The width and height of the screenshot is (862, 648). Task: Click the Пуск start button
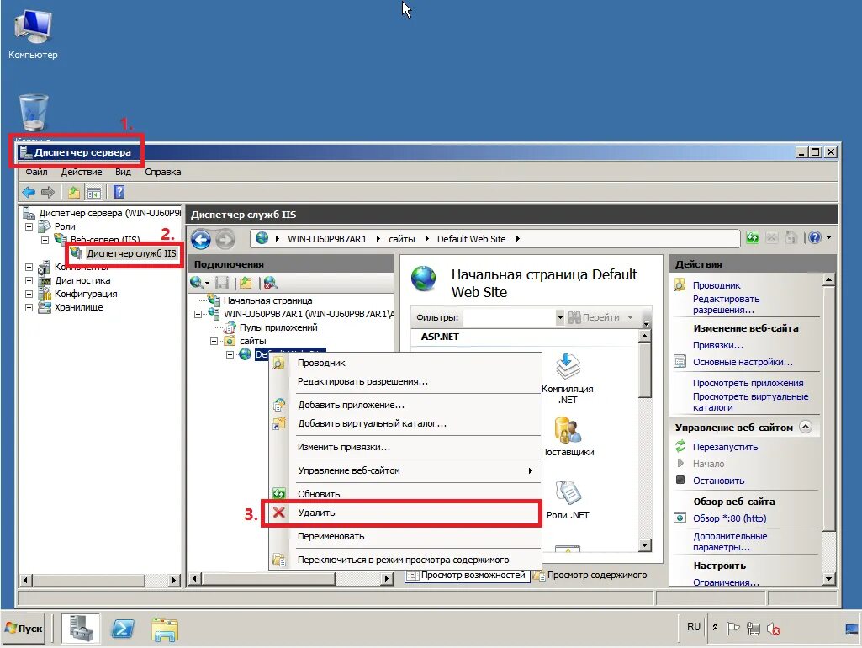(24, 628)
